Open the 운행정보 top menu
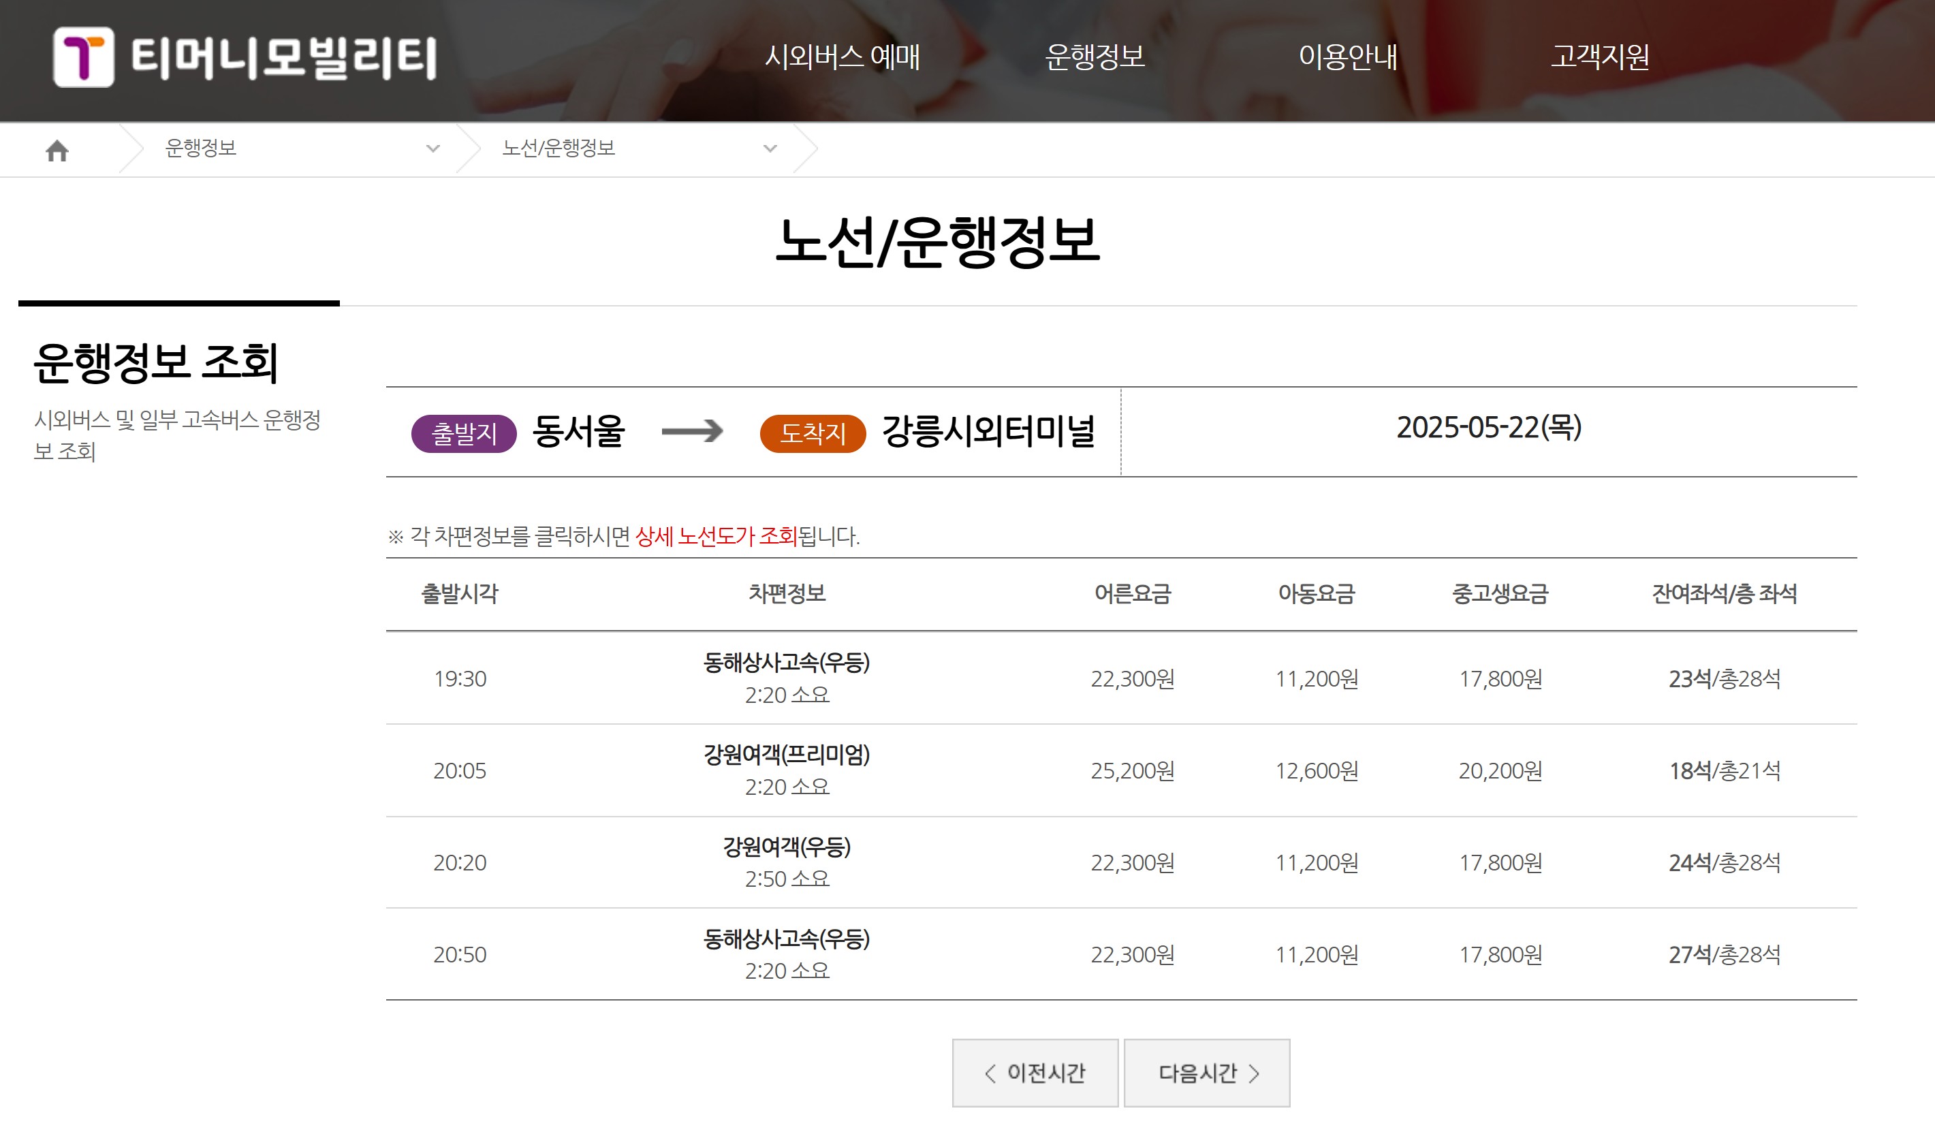The height and width of the screenshot is (1132, 1935). 1095,57
